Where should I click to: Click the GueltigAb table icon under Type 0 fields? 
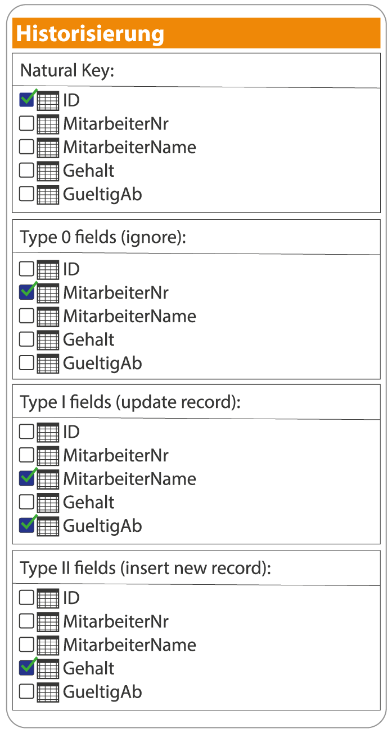(x=47, y=363)
